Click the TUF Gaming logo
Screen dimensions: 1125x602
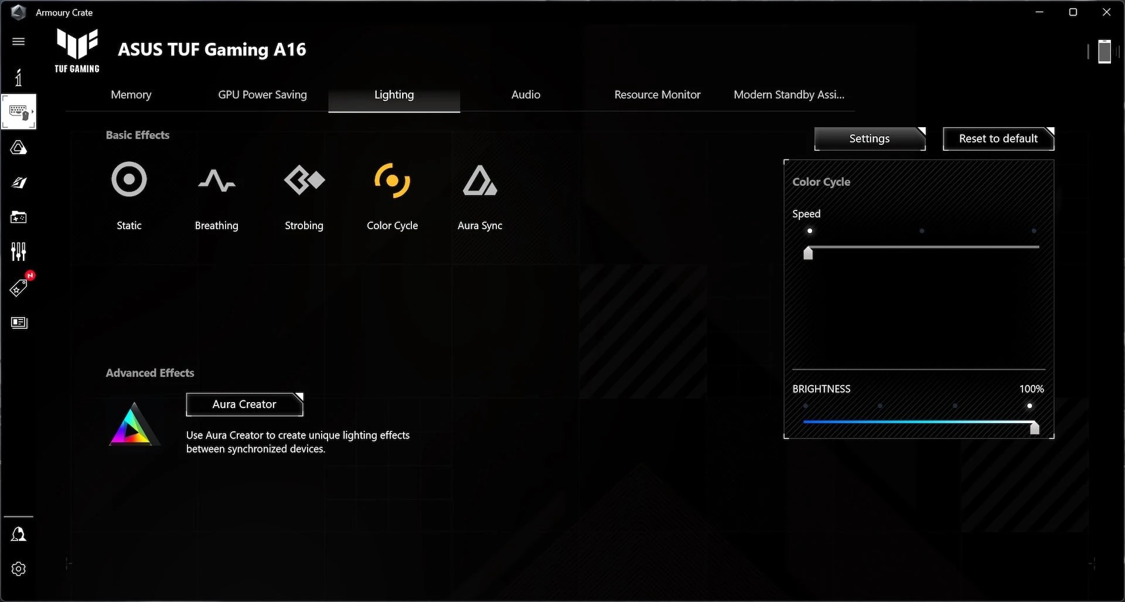(77, 50)
